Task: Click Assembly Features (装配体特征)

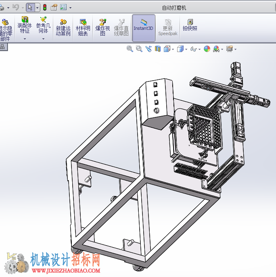Action: (25, 25)
